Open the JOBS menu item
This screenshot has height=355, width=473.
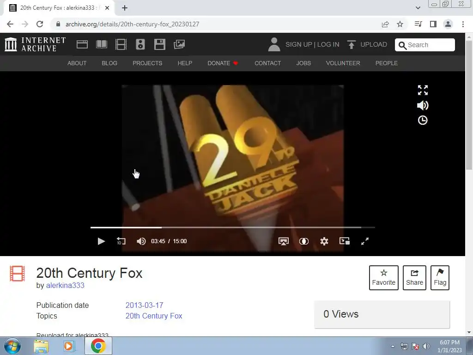tap(303, 63)
